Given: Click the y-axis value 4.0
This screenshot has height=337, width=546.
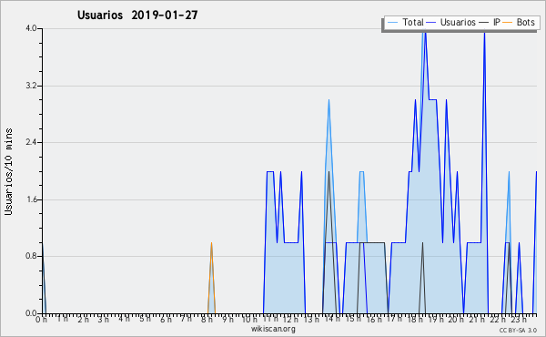Looking at the screenshot, I should coord(31,28).
